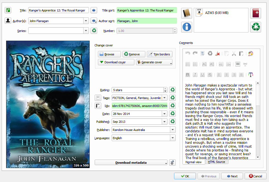Open the manage authors editor icon
Viewport: 269px width, 182px height.
click(x=8, y=21)
